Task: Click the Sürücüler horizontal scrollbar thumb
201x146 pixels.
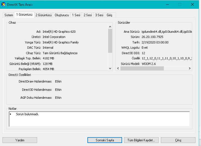Action: (142, 68)
